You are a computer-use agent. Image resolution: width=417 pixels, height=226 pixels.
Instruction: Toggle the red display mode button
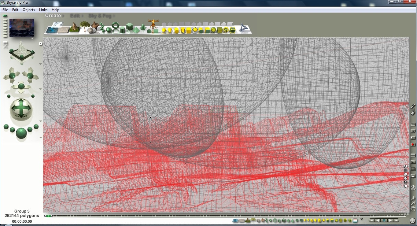(x=413, y=145)
